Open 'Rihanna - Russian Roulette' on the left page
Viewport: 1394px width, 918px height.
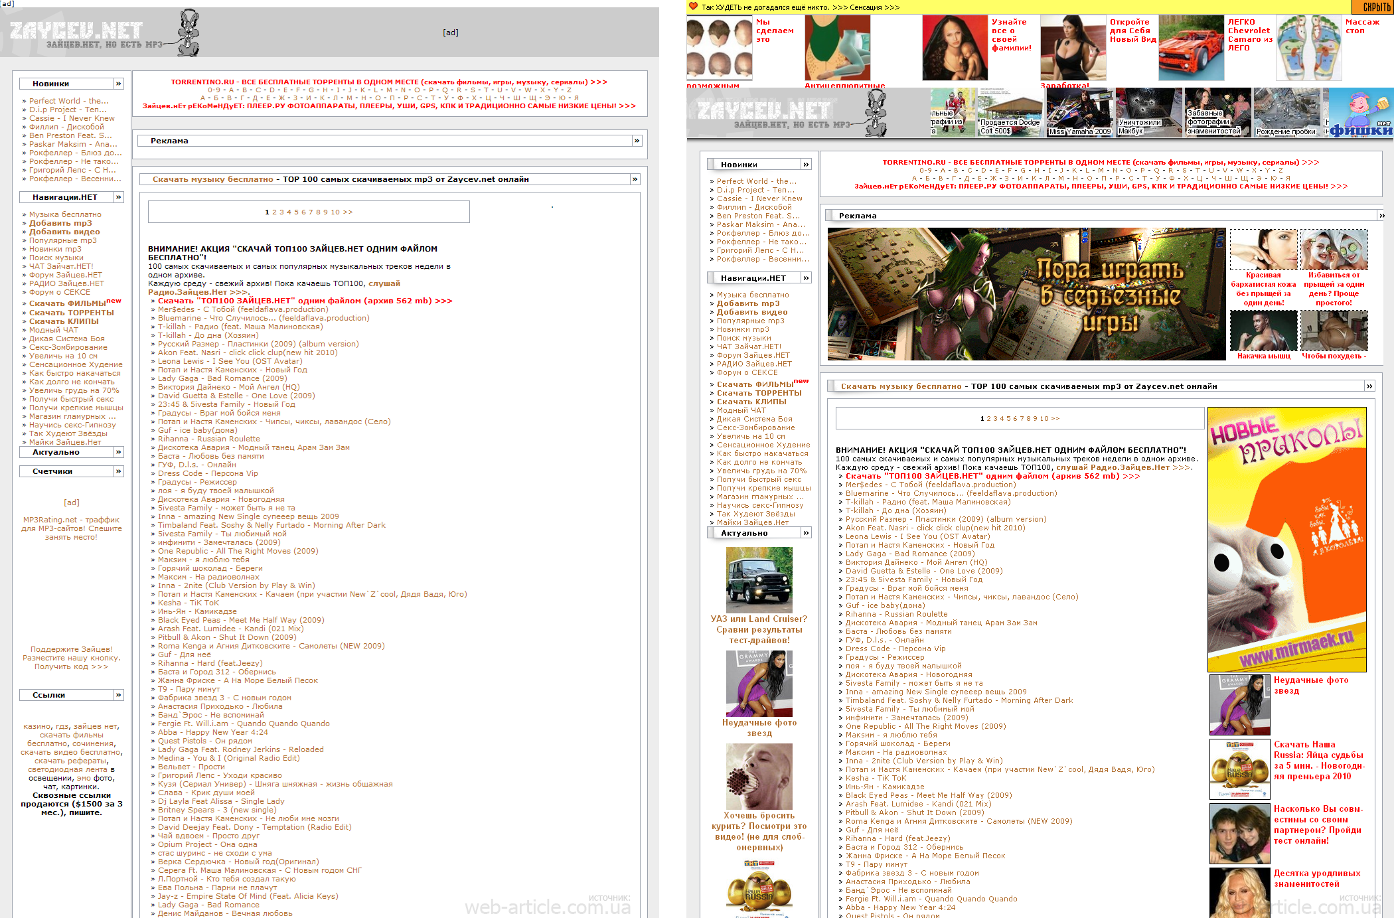point(209,439)
